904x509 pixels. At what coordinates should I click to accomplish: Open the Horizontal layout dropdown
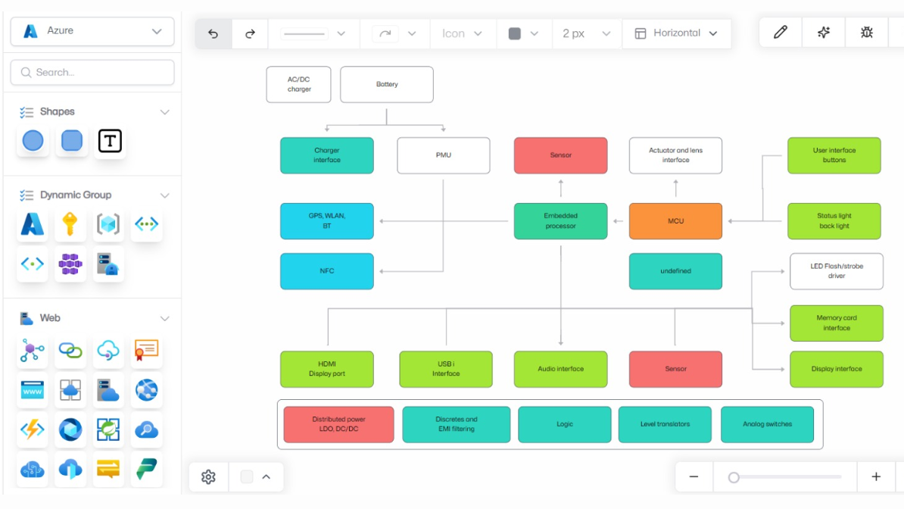click(676, 33)
